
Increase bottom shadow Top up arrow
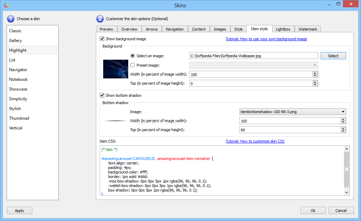[343, 128]
